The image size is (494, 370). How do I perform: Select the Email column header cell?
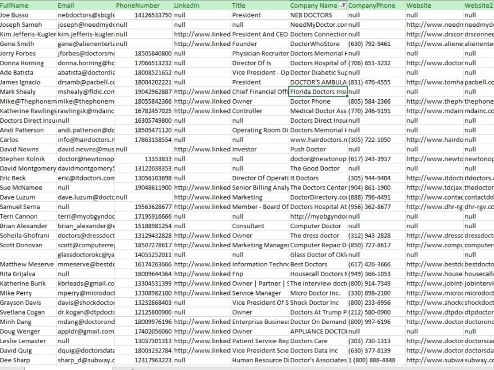[x=86, y=5]
